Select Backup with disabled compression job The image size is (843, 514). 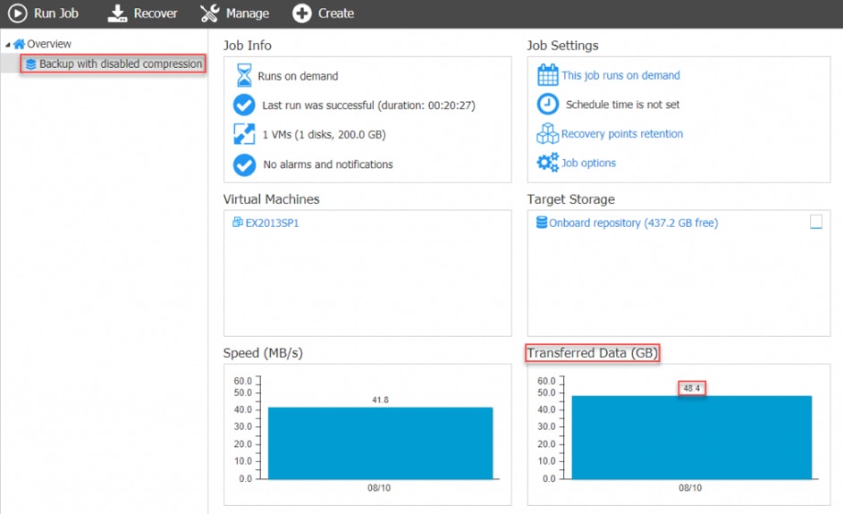(120, 64)
